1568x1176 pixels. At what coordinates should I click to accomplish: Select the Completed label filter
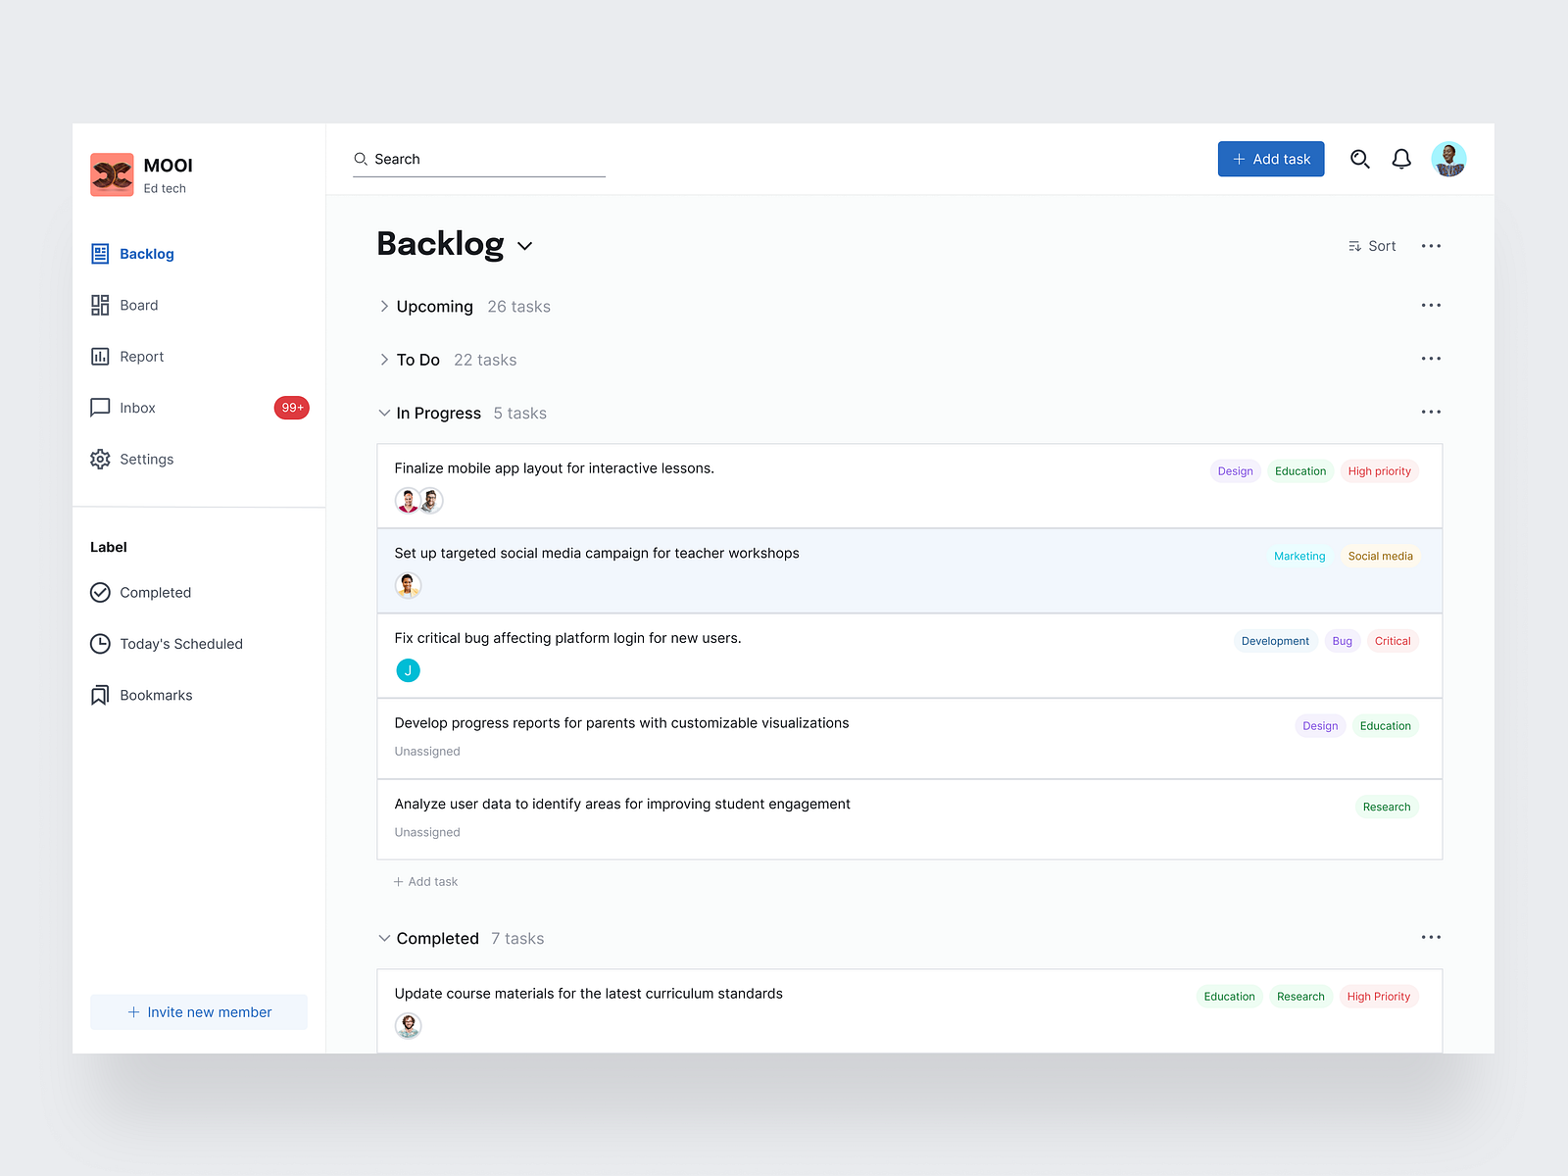click(x=155, y=592)
